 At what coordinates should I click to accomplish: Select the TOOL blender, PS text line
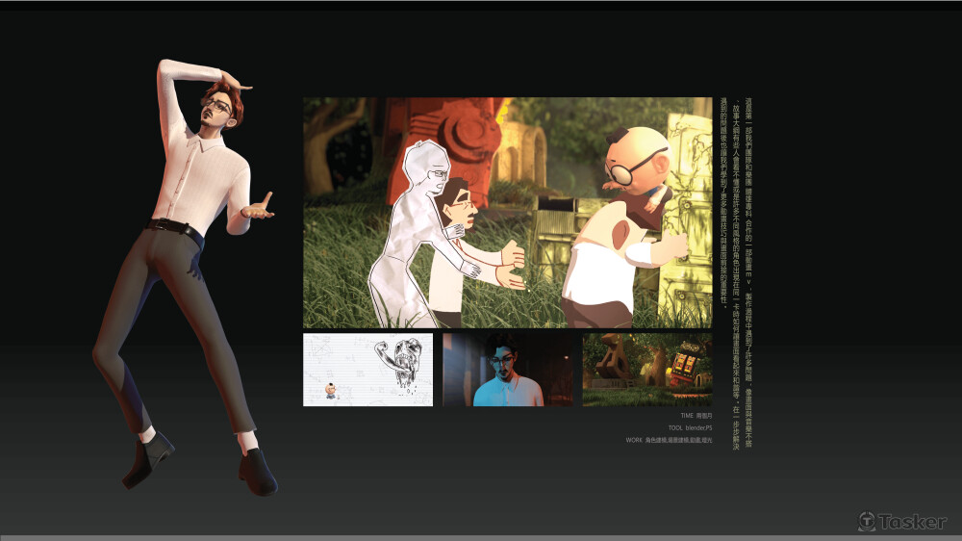[690, 427]
